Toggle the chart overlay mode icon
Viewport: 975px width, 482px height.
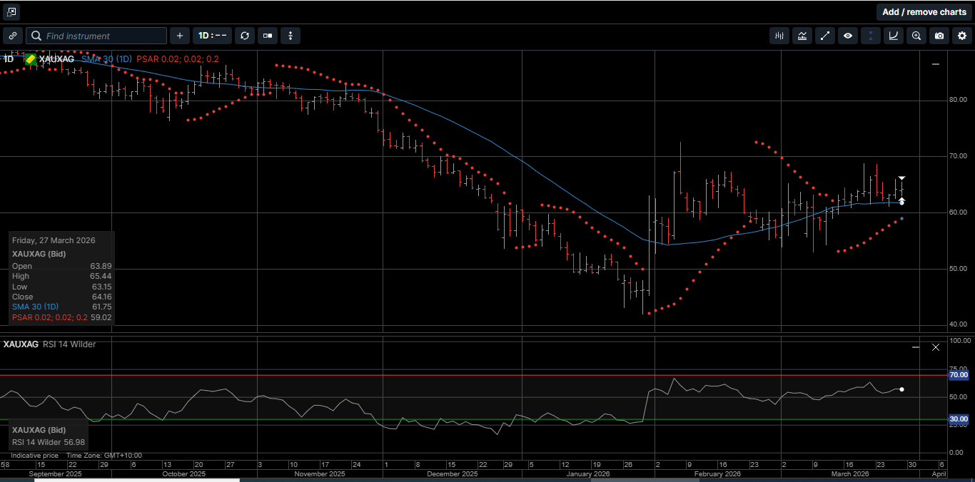[267, 36]
